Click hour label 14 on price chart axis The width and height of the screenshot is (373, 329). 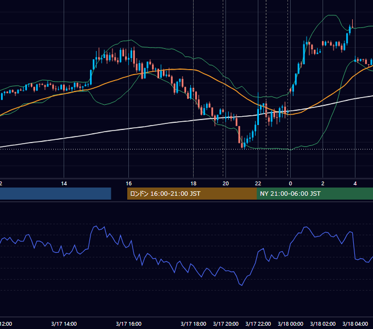(x=64, y=184)
